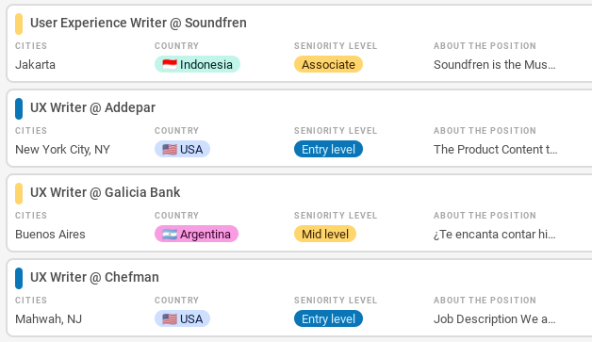Select the USA tag in Addepar card

182,150
